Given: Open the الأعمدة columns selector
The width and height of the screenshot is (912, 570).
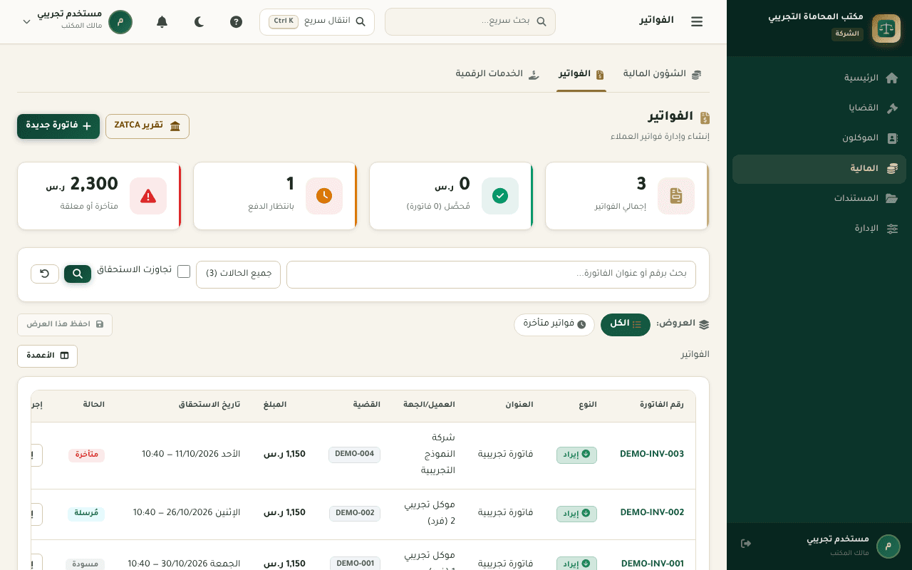Looking at the screenshot, I should coord(47,356).
